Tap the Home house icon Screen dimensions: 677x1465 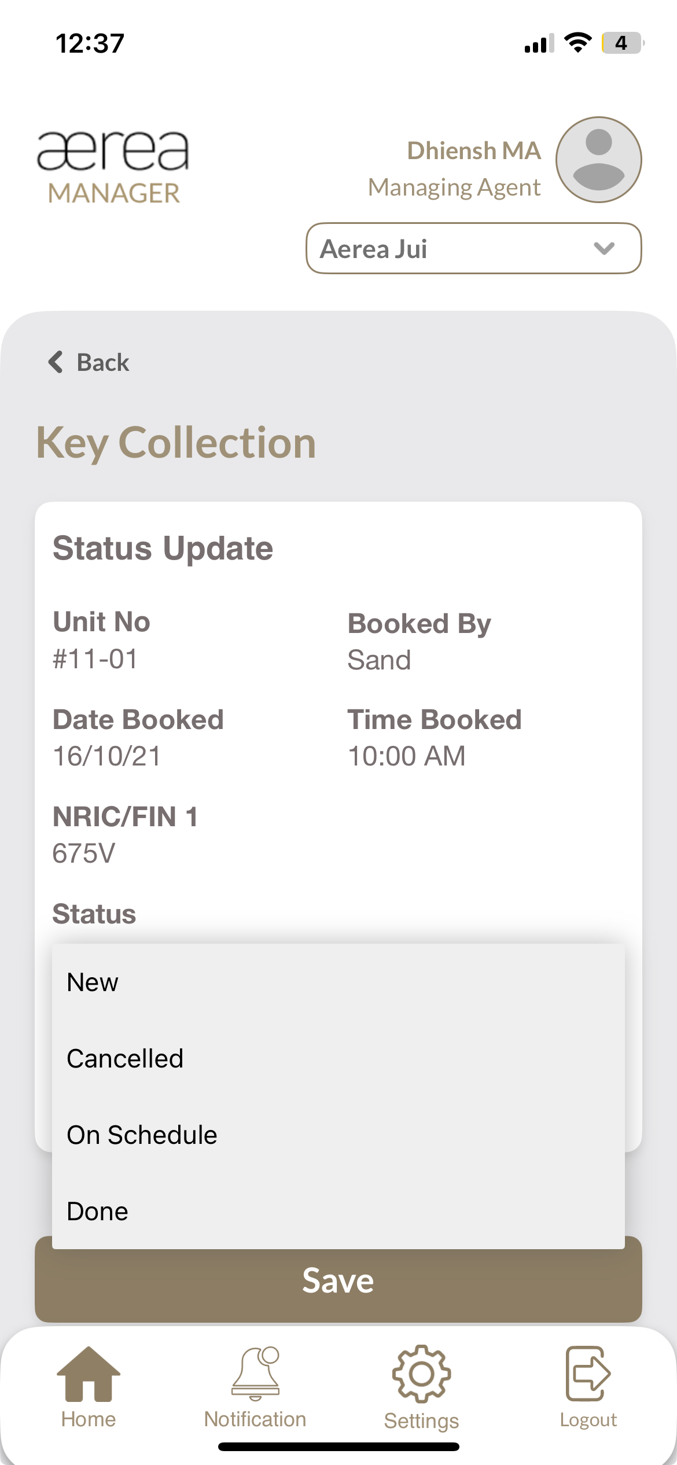click(x=89, y=1374)
